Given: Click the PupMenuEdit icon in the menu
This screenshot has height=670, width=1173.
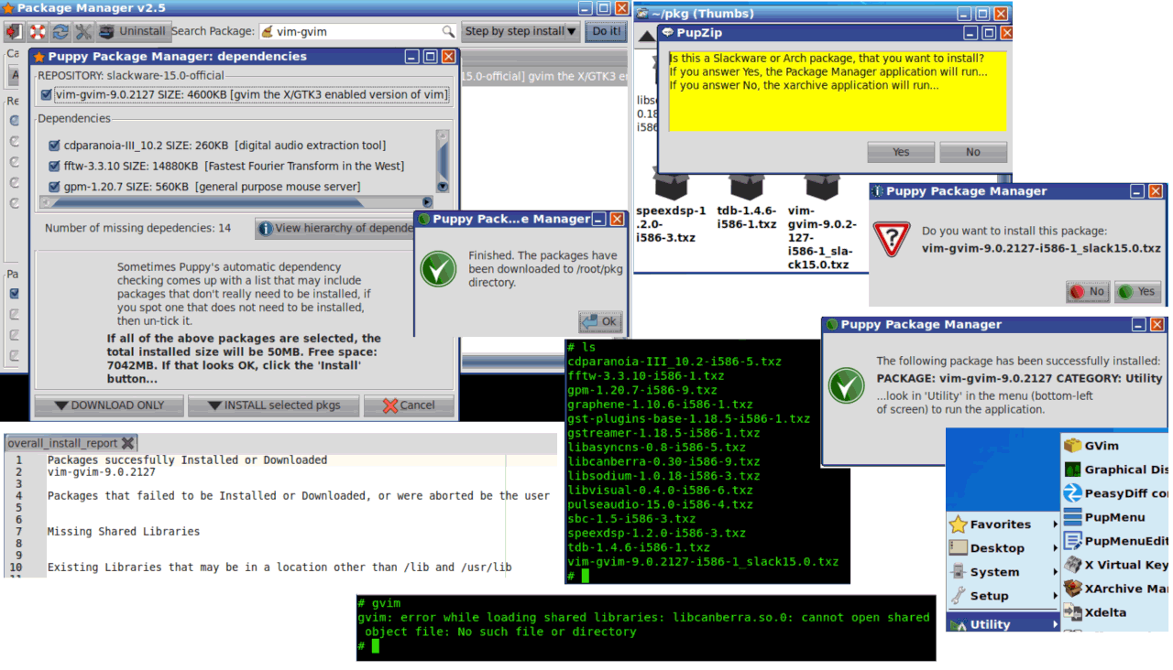Looking at the screenshot, I should point(1072,541).
